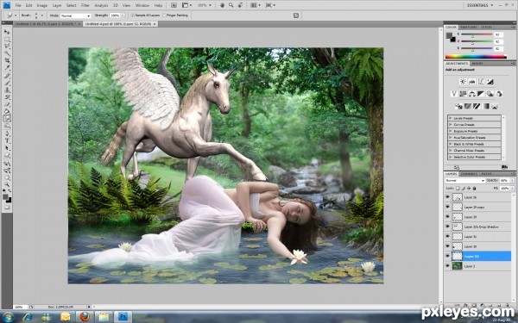
Task: Open Opacity slider arrow in Layers
Action: (x=512, y=181)
